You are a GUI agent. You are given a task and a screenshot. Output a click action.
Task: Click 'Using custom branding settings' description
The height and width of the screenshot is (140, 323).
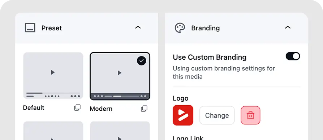click(224, 72)
